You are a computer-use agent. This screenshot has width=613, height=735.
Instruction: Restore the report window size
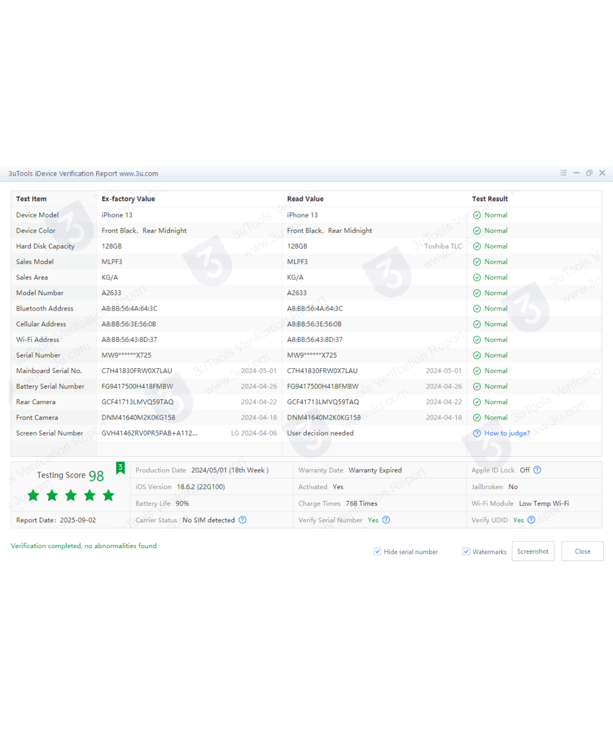589,173
